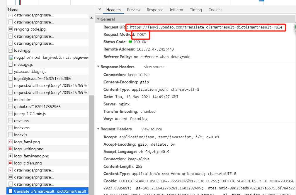The height and width of the screenshot is (195, 296).
Task: Click the loading.gif file icon
Action: point(11,50)
